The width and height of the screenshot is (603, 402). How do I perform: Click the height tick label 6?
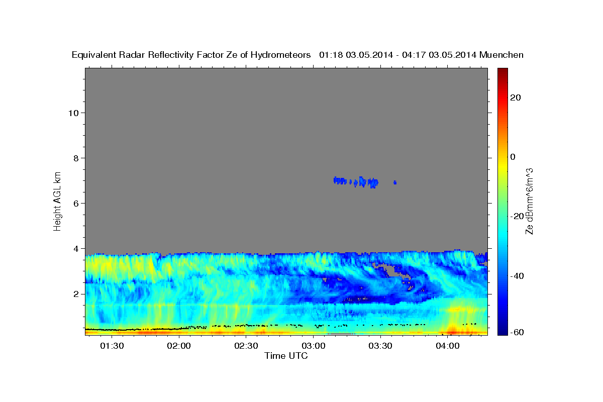[x=75, y=203]
